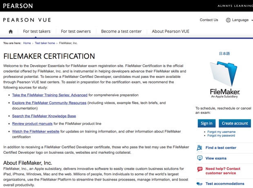Click the Contact Us link
This screenshot has height=188, width=253.
pyautogui.click(x=209, y=20)
